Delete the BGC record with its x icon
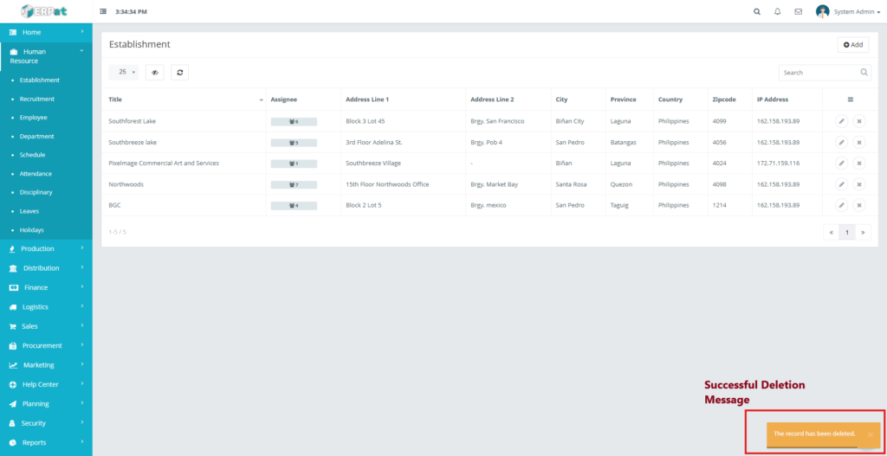Image resolution: width=887 pixels, height=456 pixels. 858,205
